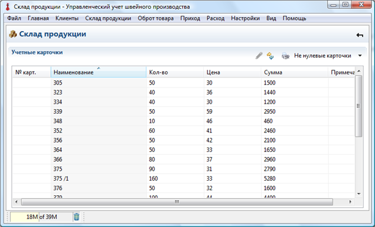The image size is (375, 227).
Task: Select the row named 323
Action: coord(183,93)
